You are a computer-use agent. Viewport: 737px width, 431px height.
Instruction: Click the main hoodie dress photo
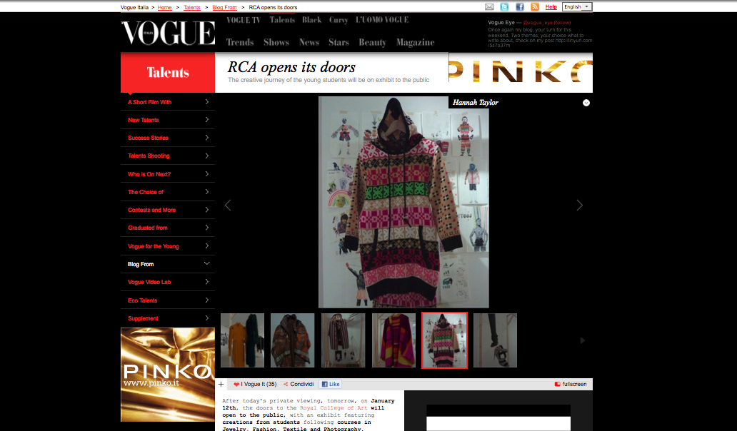point(403,203)
